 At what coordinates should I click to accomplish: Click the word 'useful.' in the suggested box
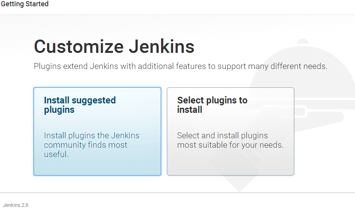[x=56, y=154]
